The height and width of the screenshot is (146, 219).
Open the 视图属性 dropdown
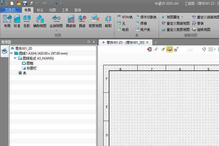(x=182, y=17)
